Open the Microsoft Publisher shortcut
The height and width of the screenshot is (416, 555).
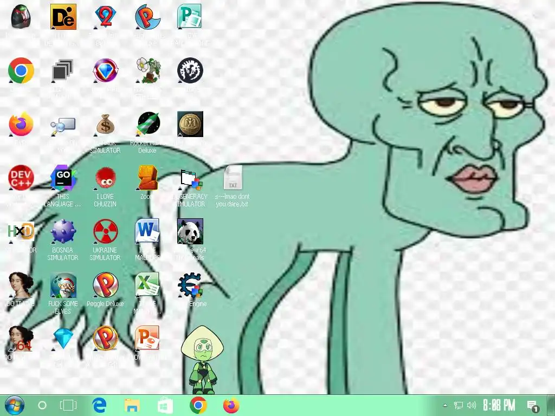pyautogui.click(x=190, y=17)
